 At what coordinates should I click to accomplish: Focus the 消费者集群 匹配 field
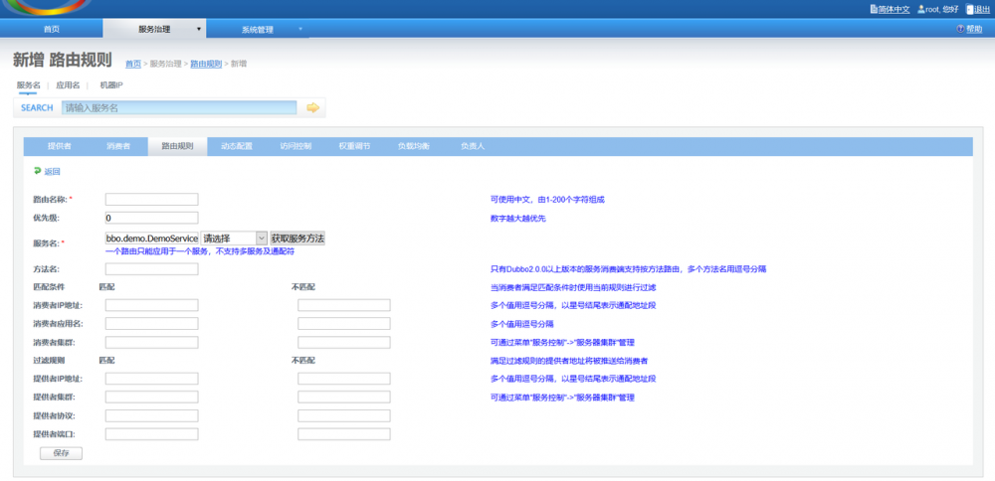click(151, 342)
